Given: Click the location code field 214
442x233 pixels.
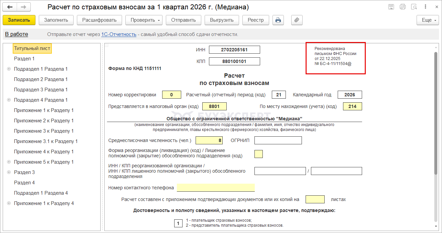Looking at the screenshot, I should click(x=352, y=106).
